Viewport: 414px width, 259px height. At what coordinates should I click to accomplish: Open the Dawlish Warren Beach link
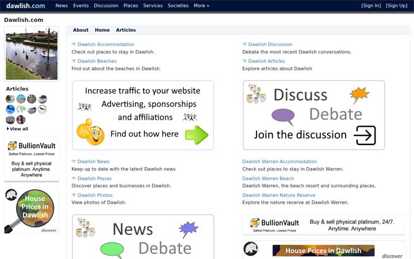(x=268, y=178)
